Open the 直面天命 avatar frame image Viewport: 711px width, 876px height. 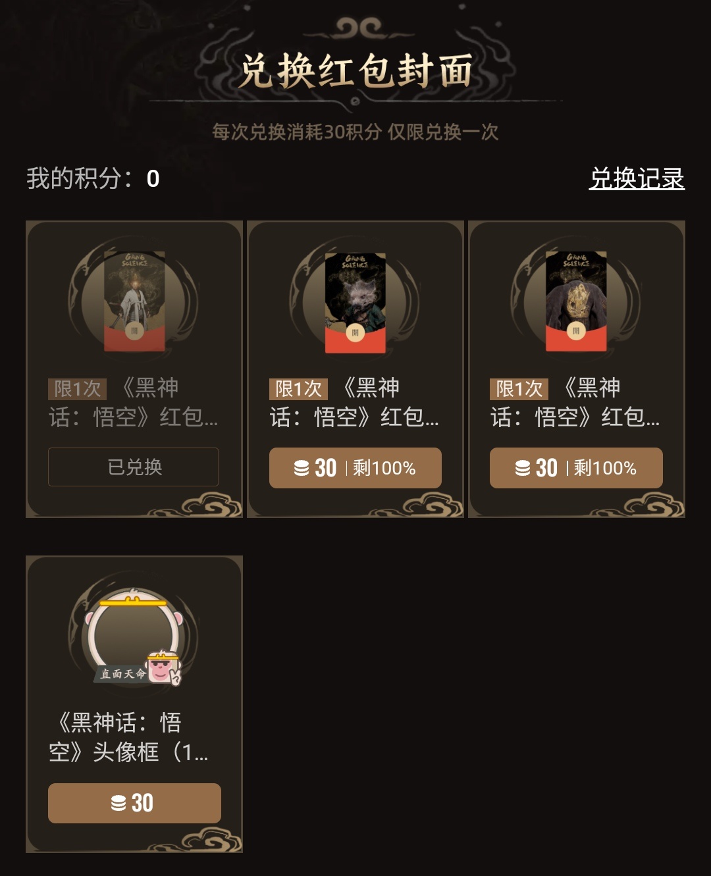[134, 637]
